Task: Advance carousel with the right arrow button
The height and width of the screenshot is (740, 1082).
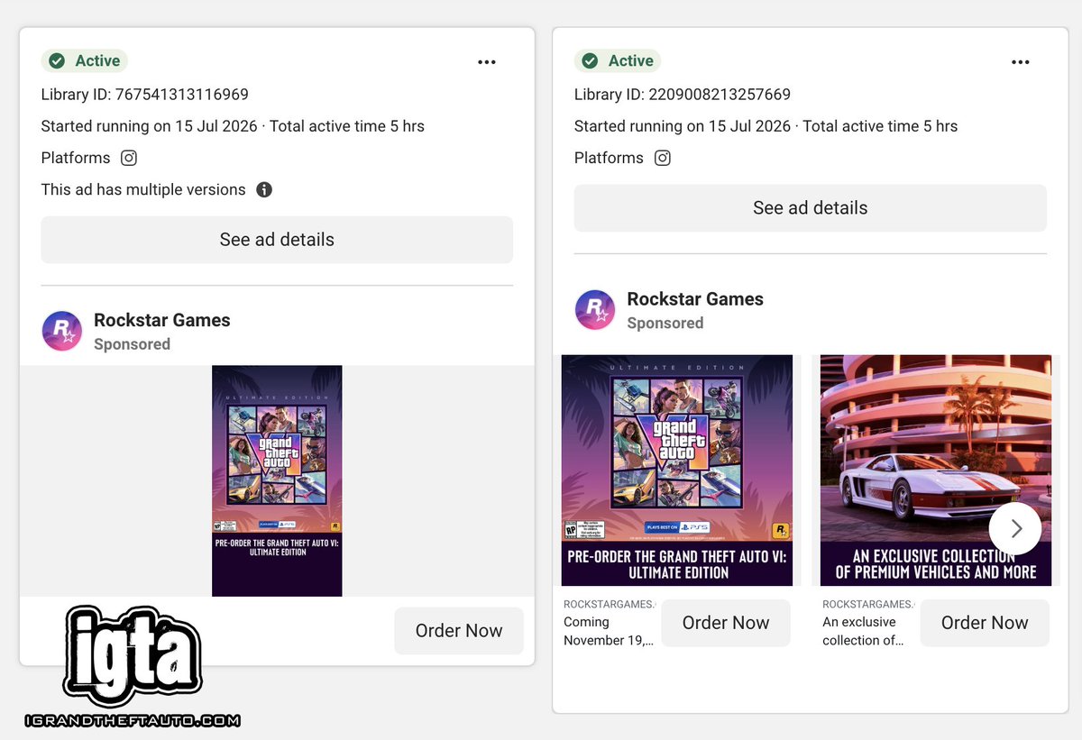Action: tap(1015, 529)
